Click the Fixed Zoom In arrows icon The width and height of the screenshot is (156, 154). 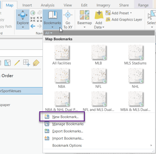pos(33,19)
